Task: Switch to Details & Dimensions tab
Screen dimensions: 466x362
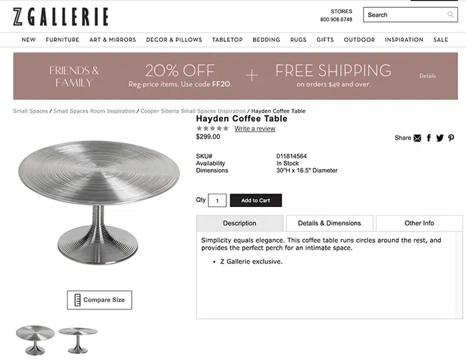Action: coord(329,223)
